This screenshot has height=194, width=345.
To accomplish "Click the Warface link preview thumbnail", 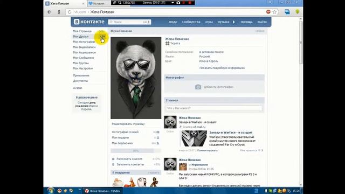I will 194,138.
